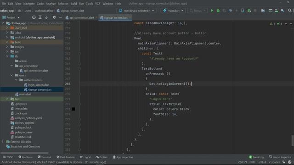Click line:column indicator 268:59
This screenshot has width=294, height=165.
[242, 162]
